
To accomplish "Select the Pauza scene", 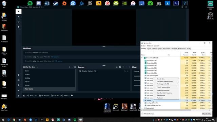I will tap(49, 82).
